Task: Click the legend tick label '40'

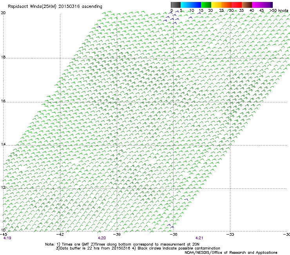Action: pos(252,11)
